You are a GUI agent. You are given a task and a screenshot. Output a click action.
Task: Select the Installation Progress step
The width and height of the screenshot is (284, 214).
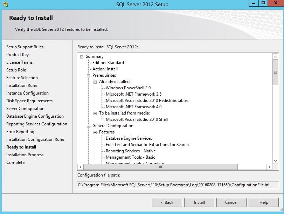tap(25, 155)
